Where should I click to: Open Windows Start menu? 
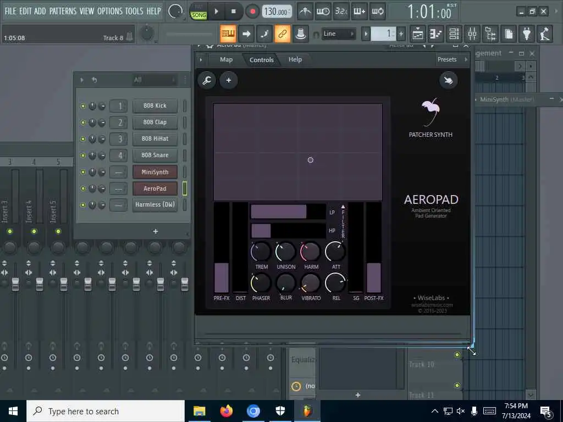pyautogui.click(x=13, y=411)
